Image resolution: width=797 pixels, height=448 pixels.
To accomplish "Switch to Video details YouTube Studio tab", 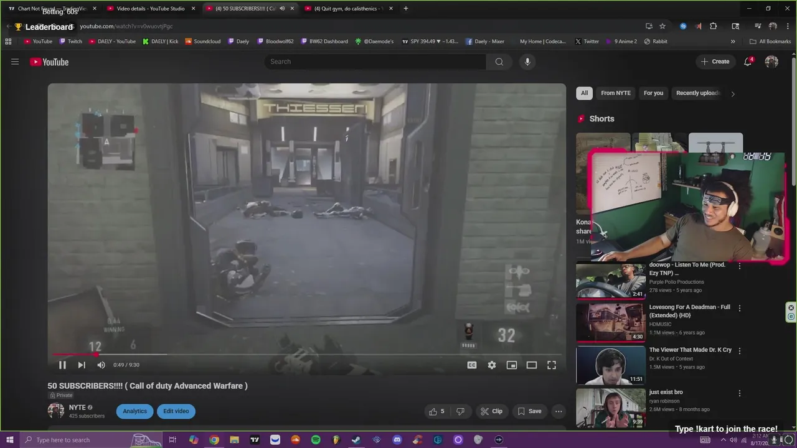I will [x=151, y=9].
